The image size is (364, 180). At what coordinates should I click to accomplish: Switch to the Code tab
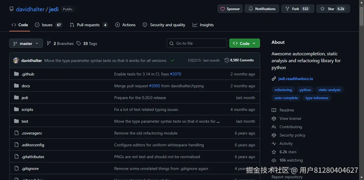coord(20,25)
